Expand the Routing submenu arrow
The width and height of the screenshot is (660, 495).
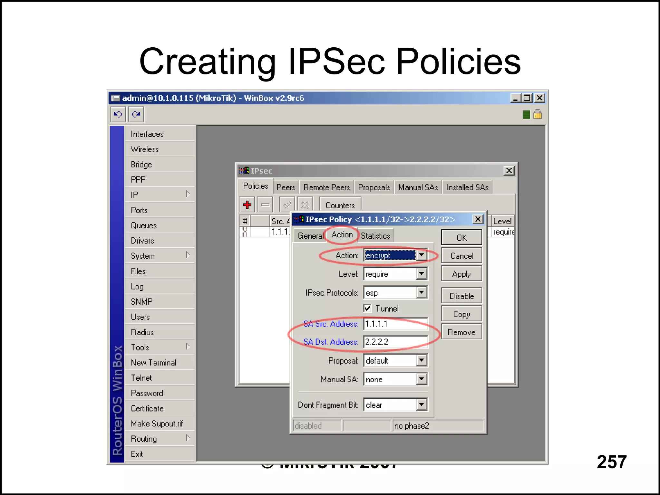pyautogui.click(x=188, y=438)
